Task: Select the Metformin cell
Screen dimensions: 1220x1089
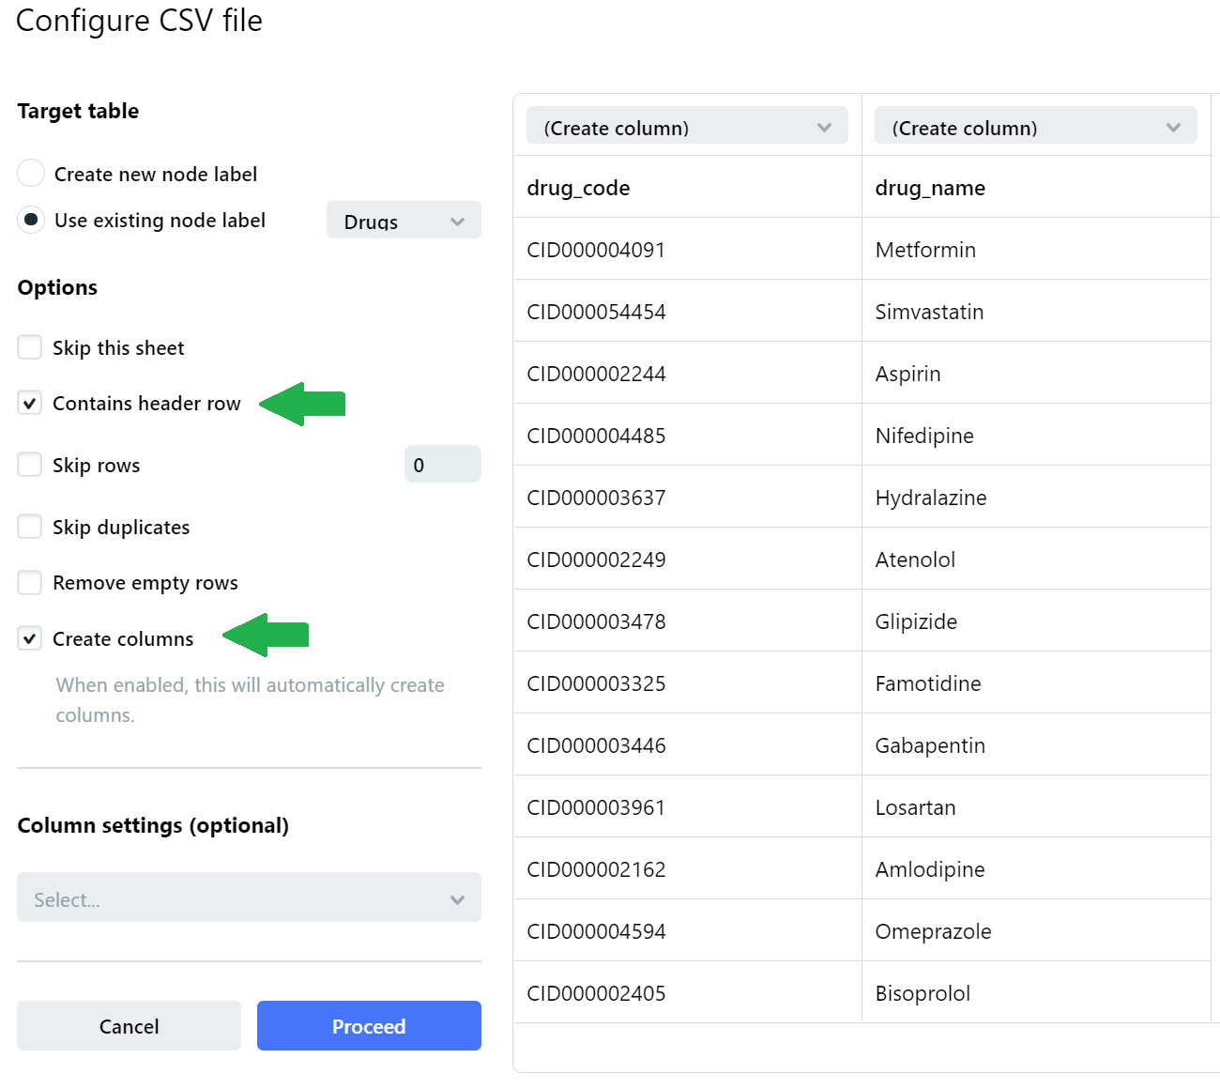Action: 925,250
